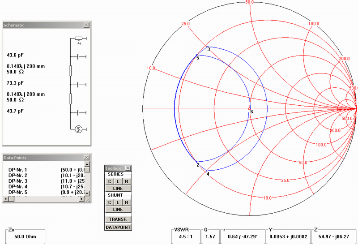
Task: Click the admittance Y readout
Action: pyautogui.click(x=288, y=237)
